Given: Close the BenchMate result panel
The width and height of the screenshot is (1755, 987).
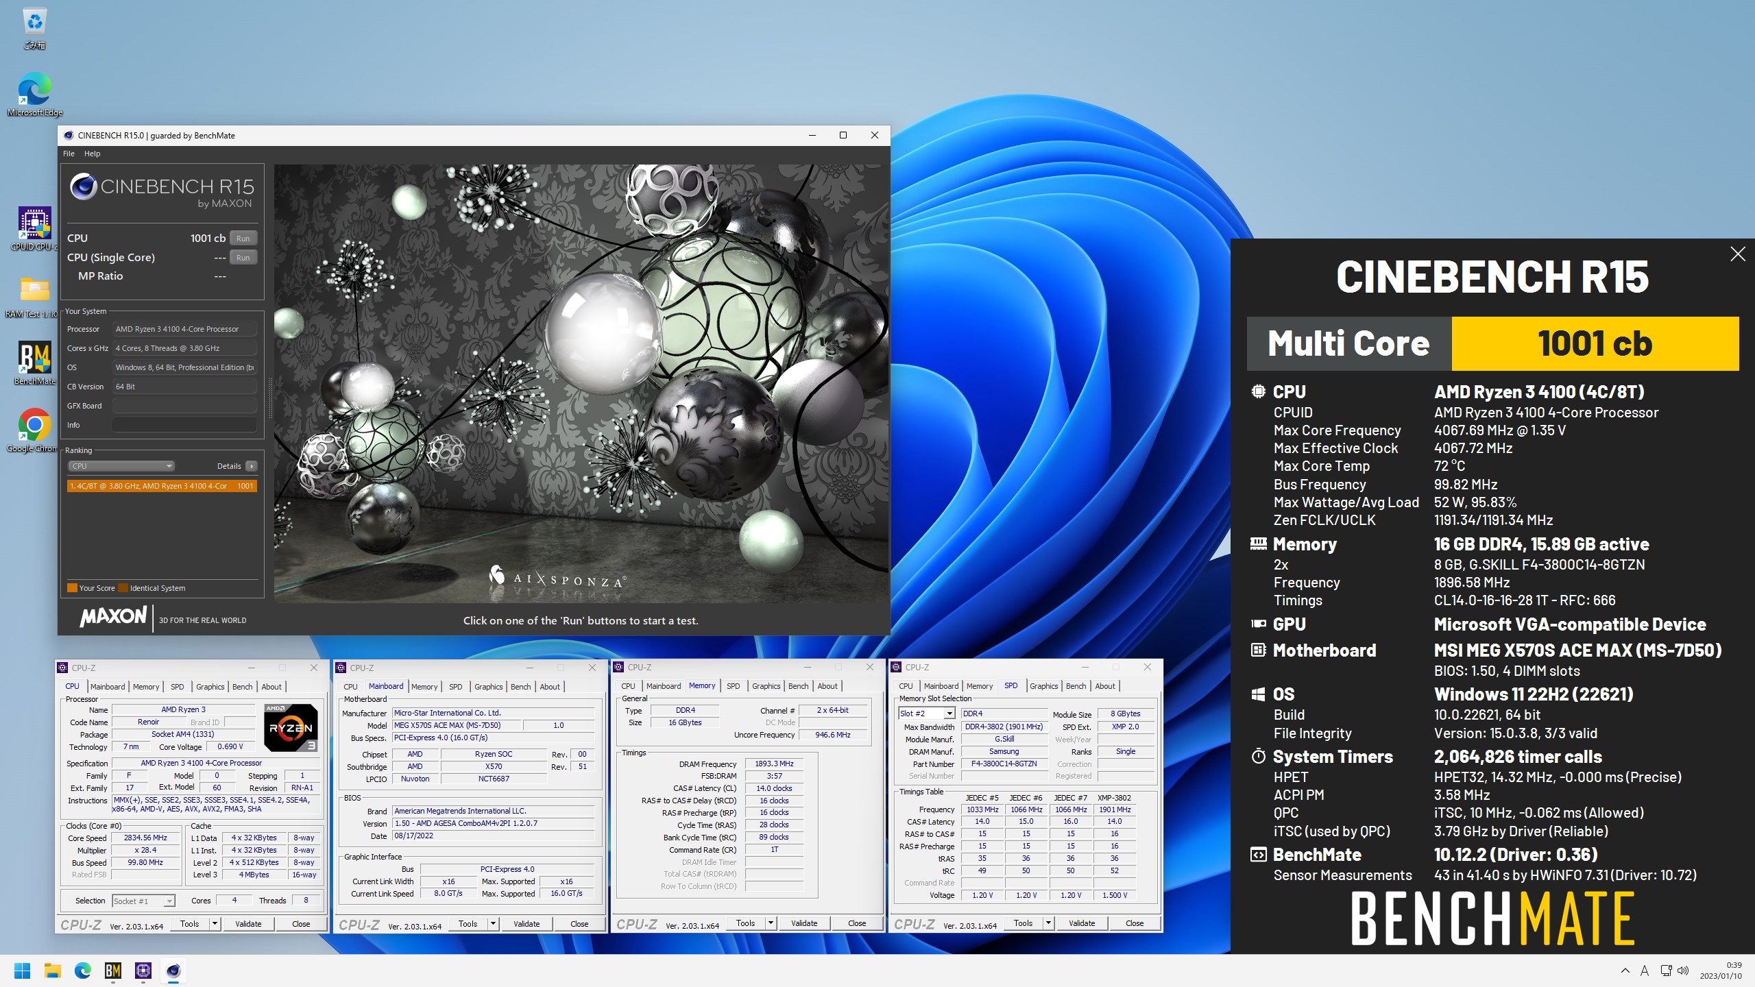Looking at the screenshot, I should click(1738, 254).
